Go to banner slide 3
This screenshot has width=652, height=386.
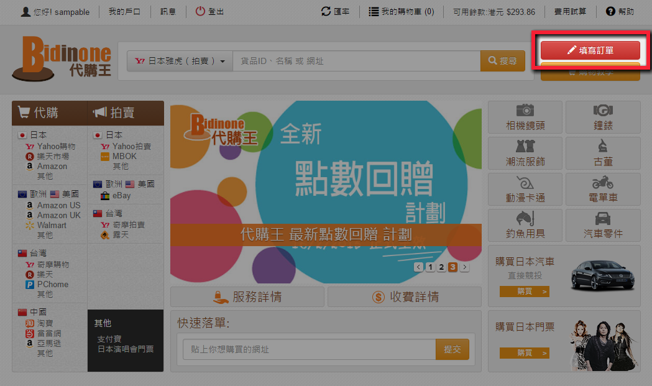coord(453,267)
